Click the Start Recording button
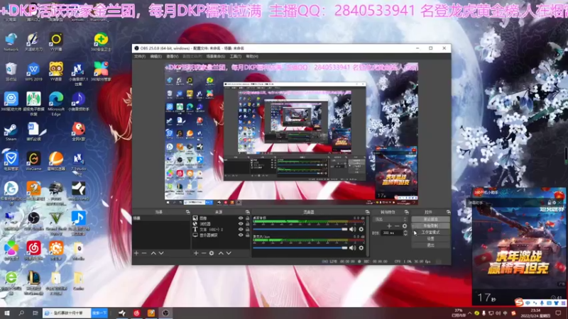The height and width of the screenshot is (319, 568). click(430, 226)
